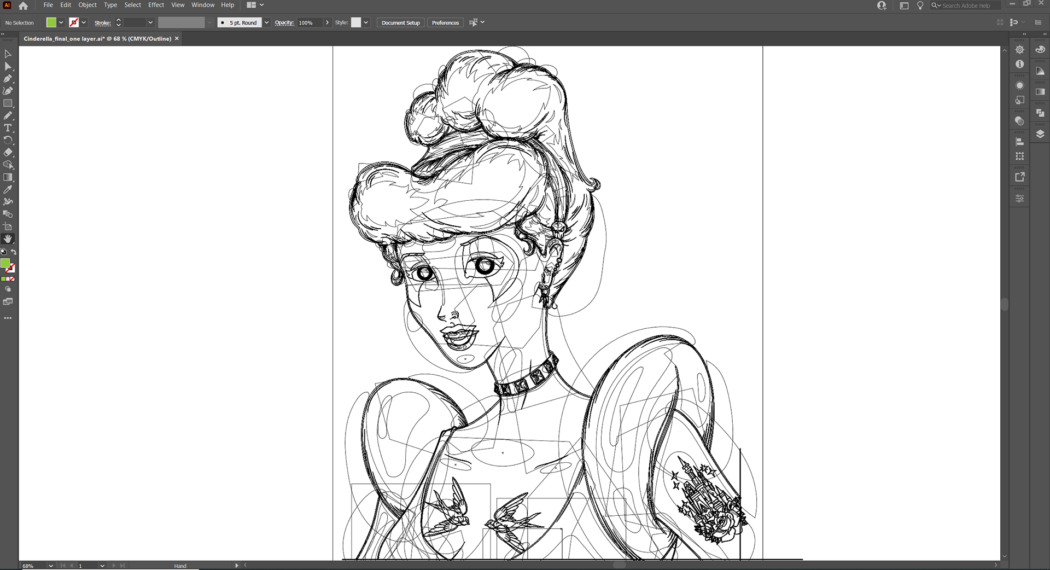The width and height of the screenshot is (1050, 570).
Task: Open the Color Guide panel icon
Action: point(1040,71)
